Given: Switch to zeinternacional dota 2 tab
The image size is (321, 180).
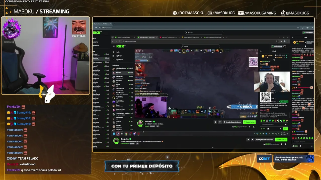Looking at the screenshot, I should pos(192,37).
